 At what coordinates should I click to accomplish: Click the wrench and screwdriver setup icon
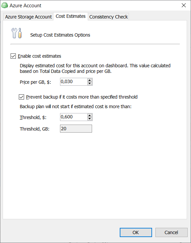tap(16, 33)
